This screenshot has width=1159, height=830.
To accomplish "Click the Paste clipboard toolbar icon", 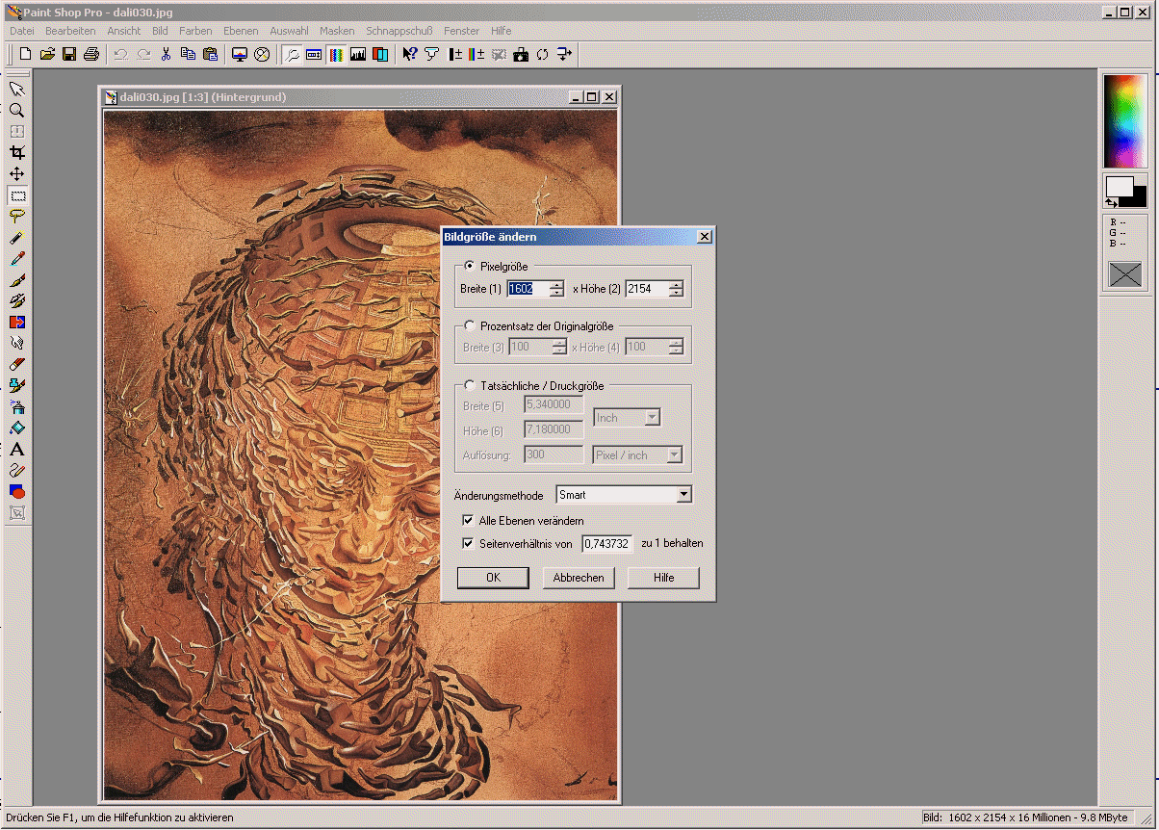I will 210,54.
